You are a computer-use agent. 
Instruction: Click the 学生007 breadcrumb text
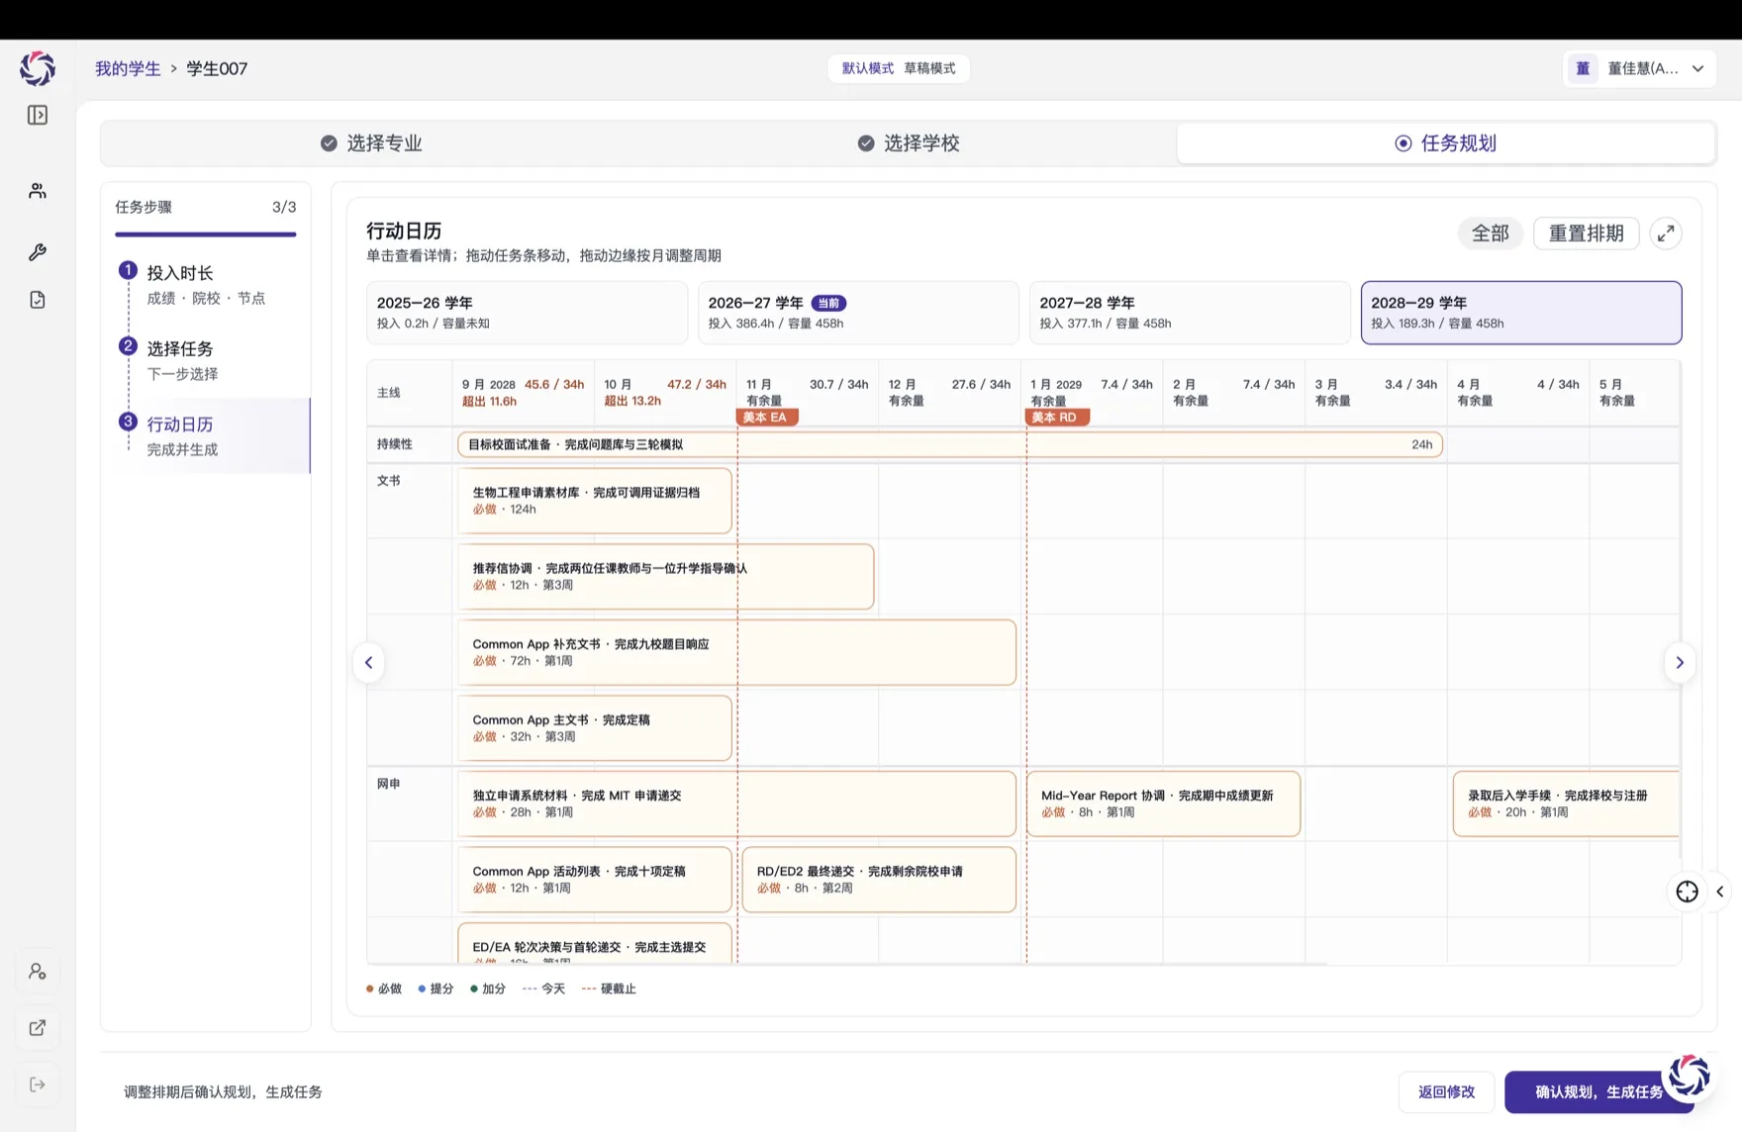[x=217, y=68]
